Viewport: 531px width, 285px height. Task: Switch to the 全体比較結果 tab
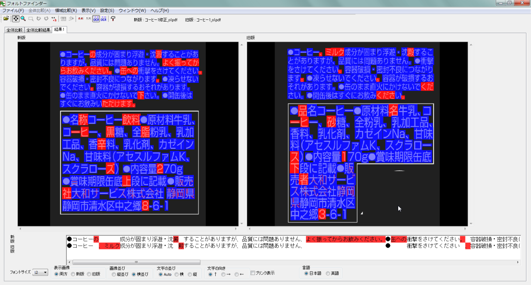pyautogui.click(x=38, y=30)
